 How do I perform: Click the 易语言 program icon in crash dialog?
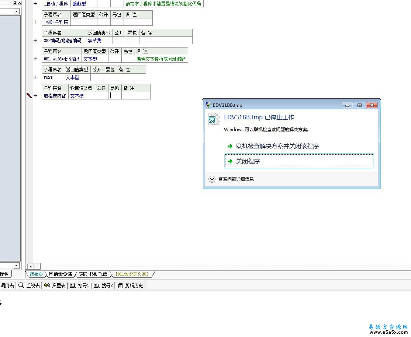(214, 119)
